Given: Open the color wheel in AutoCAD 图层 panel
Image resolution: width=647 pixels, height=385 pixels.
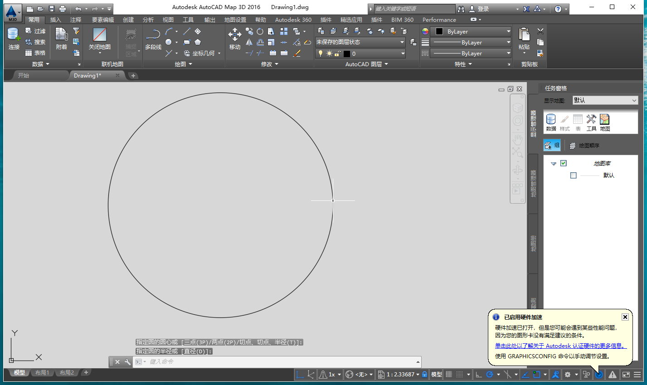Looking at the screenshot, I should click(425, 31).
